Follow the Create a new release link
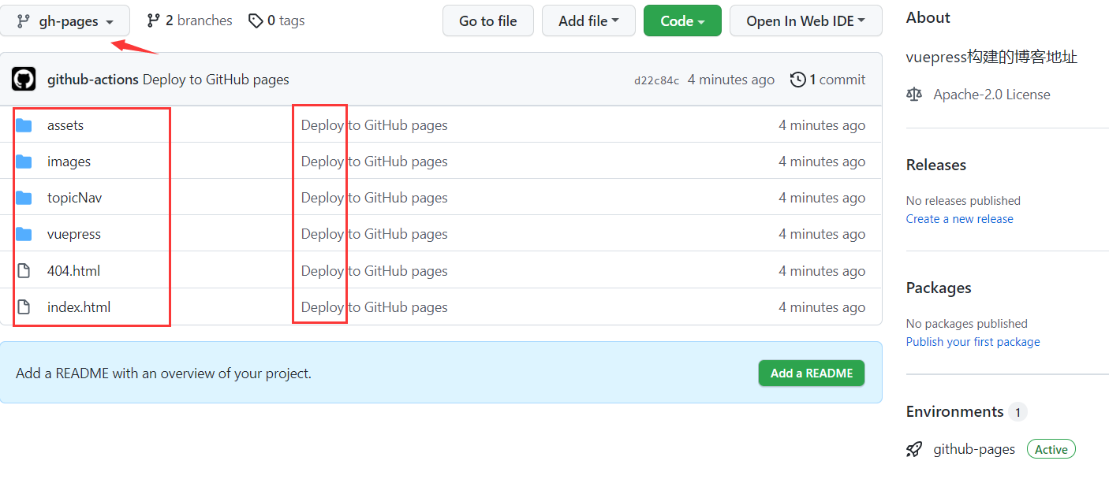Image resolution: width=1109 pixels, height=483 pixels. (x=959, y=219)
